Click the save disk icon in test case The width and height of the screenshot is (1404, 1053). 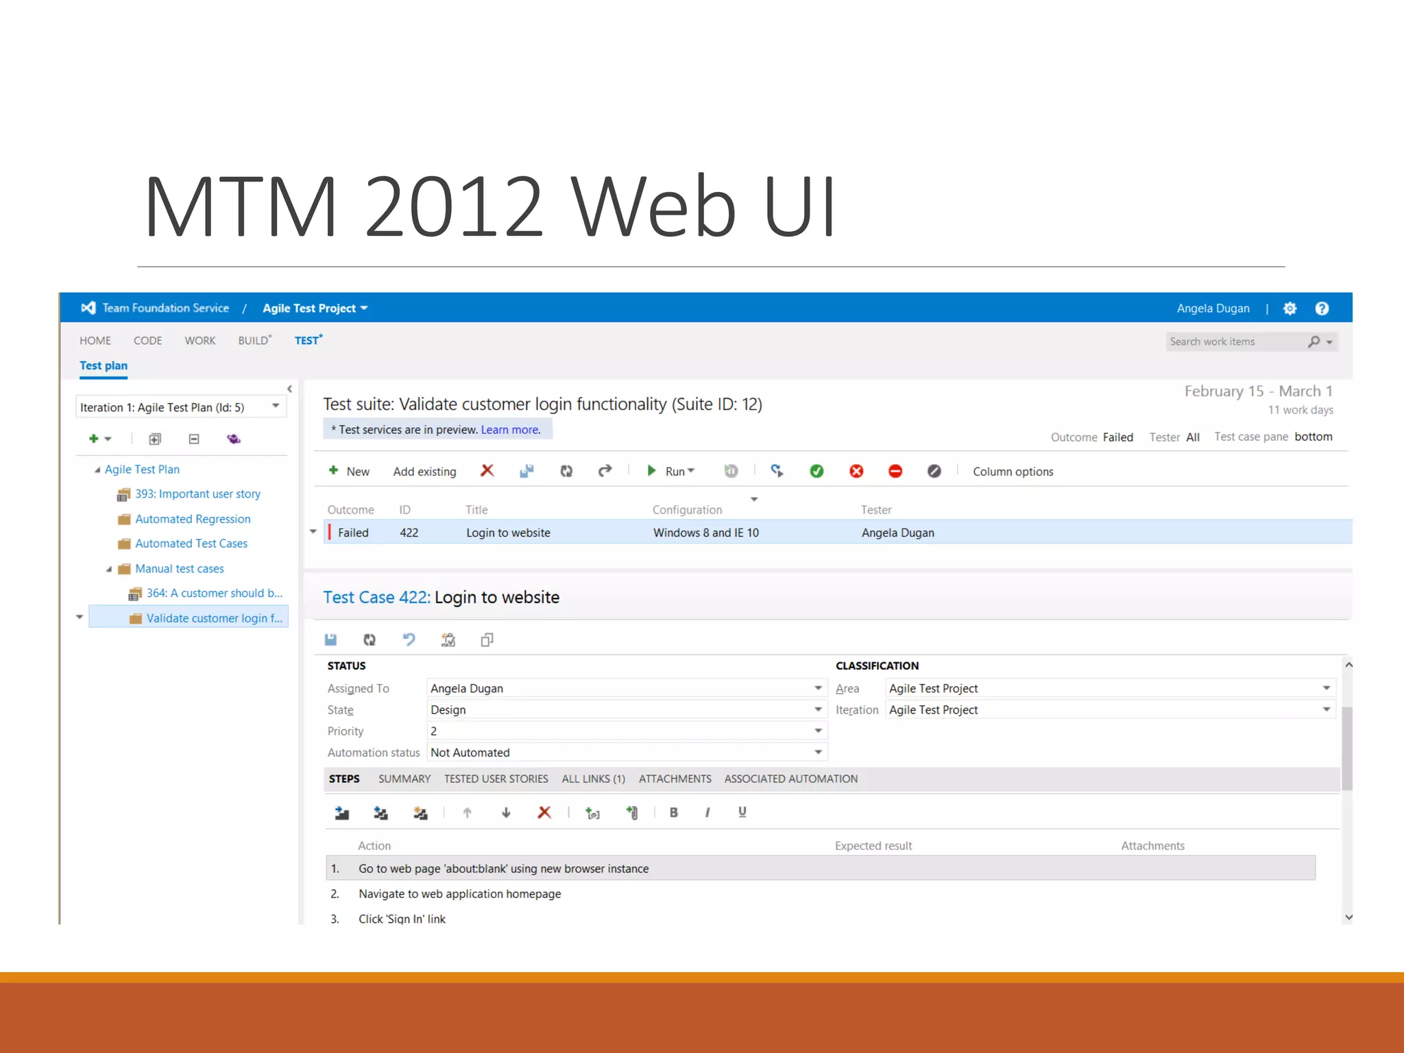click(330, 640)
